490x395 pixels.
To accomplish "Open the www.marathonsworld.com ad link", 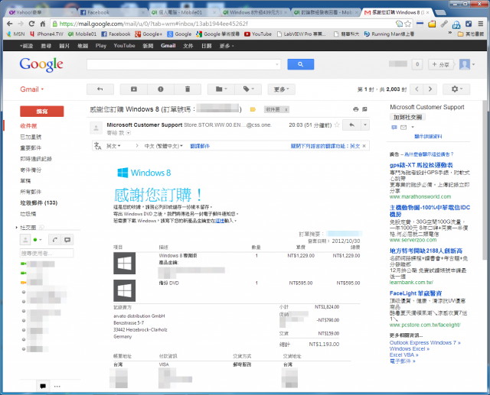I will point(420,196).
